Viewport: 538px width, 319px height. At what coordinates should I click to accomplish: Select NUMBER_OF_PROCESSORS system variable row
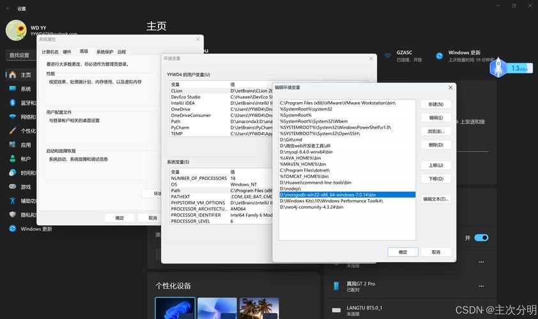click(x=221, y=178)
